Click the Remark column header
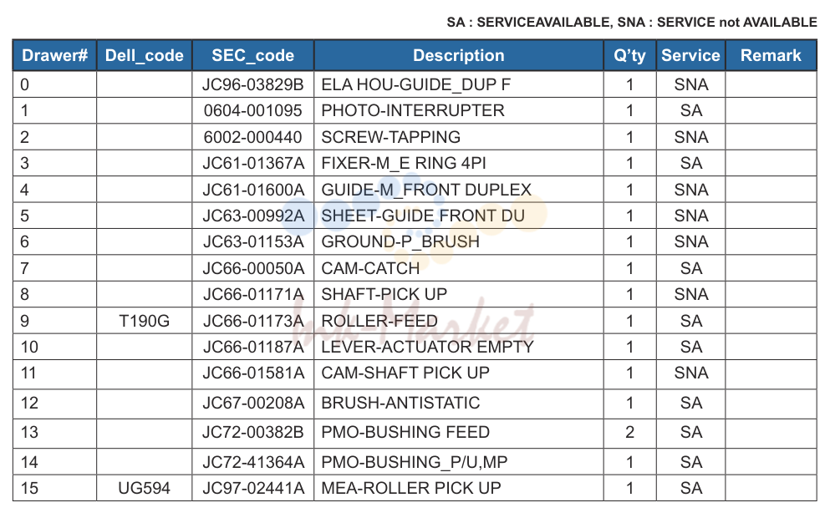The width and height of the screenshot is (830, 518). (771, 55)
